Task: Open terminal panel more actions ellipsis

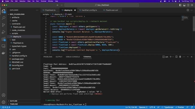Action: point(184,57)
